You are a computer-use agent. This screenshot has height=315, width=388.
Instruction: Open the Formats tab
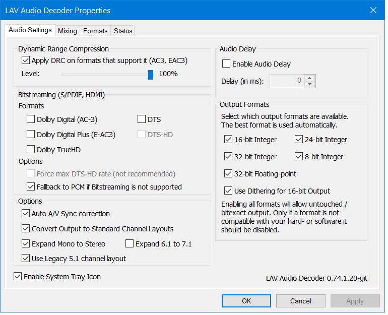pos(95,31)
